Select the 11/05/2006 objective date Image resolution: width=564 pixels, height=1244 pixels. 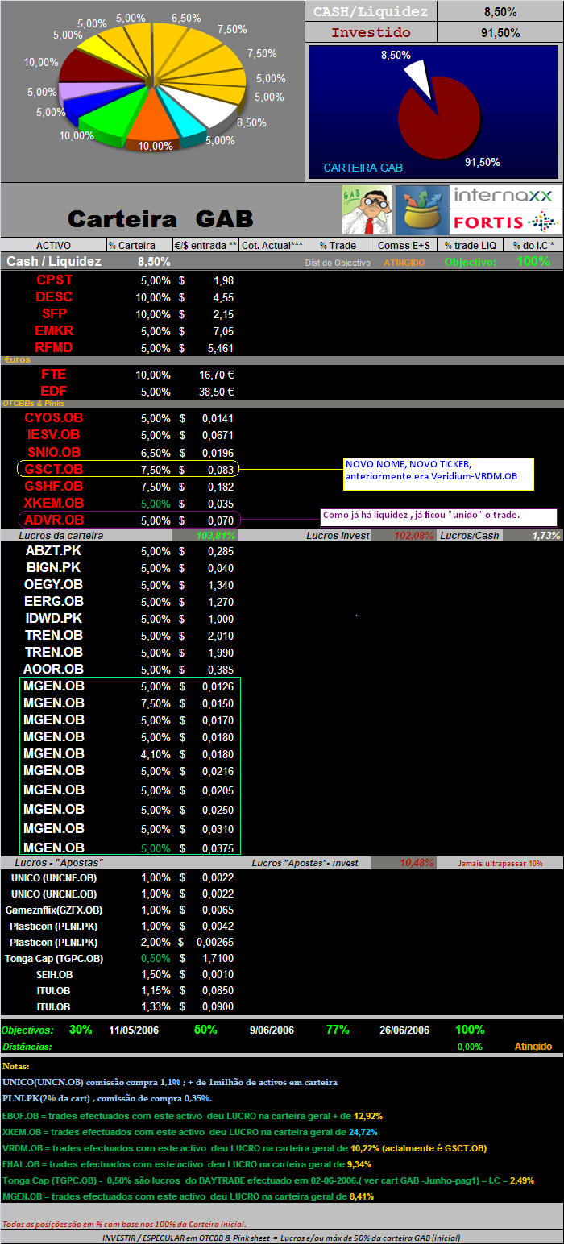pyautogui.click(x=135, y=1030)
